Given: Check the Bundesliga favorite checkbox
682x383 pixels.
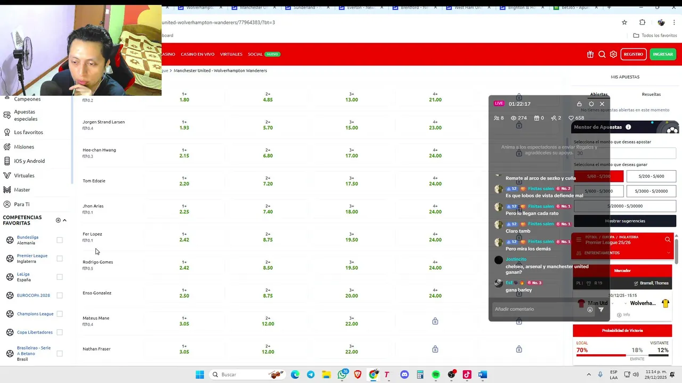Looking at the screenshot, I should (60, 240).
